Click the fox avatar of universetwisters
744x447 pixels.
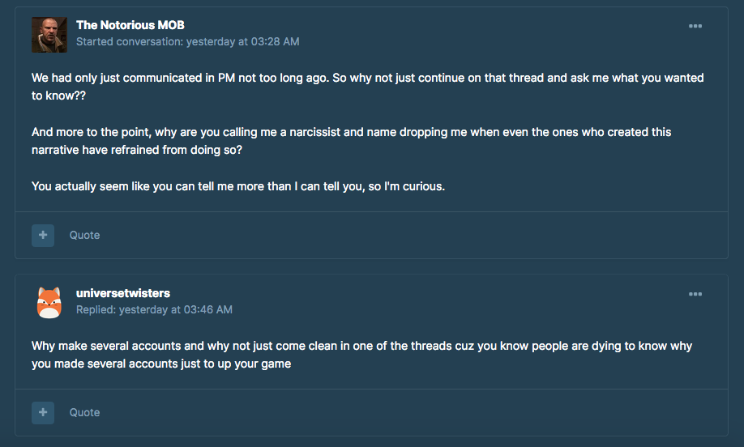49,303
